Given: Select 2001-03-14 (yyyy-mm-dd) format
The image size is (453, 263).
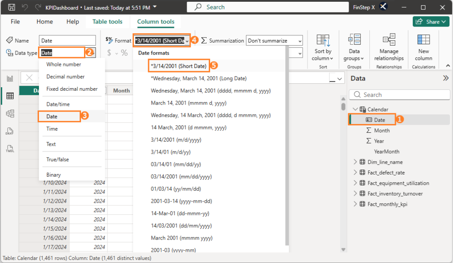Looking at the screenshot, I should pos(181,201).
